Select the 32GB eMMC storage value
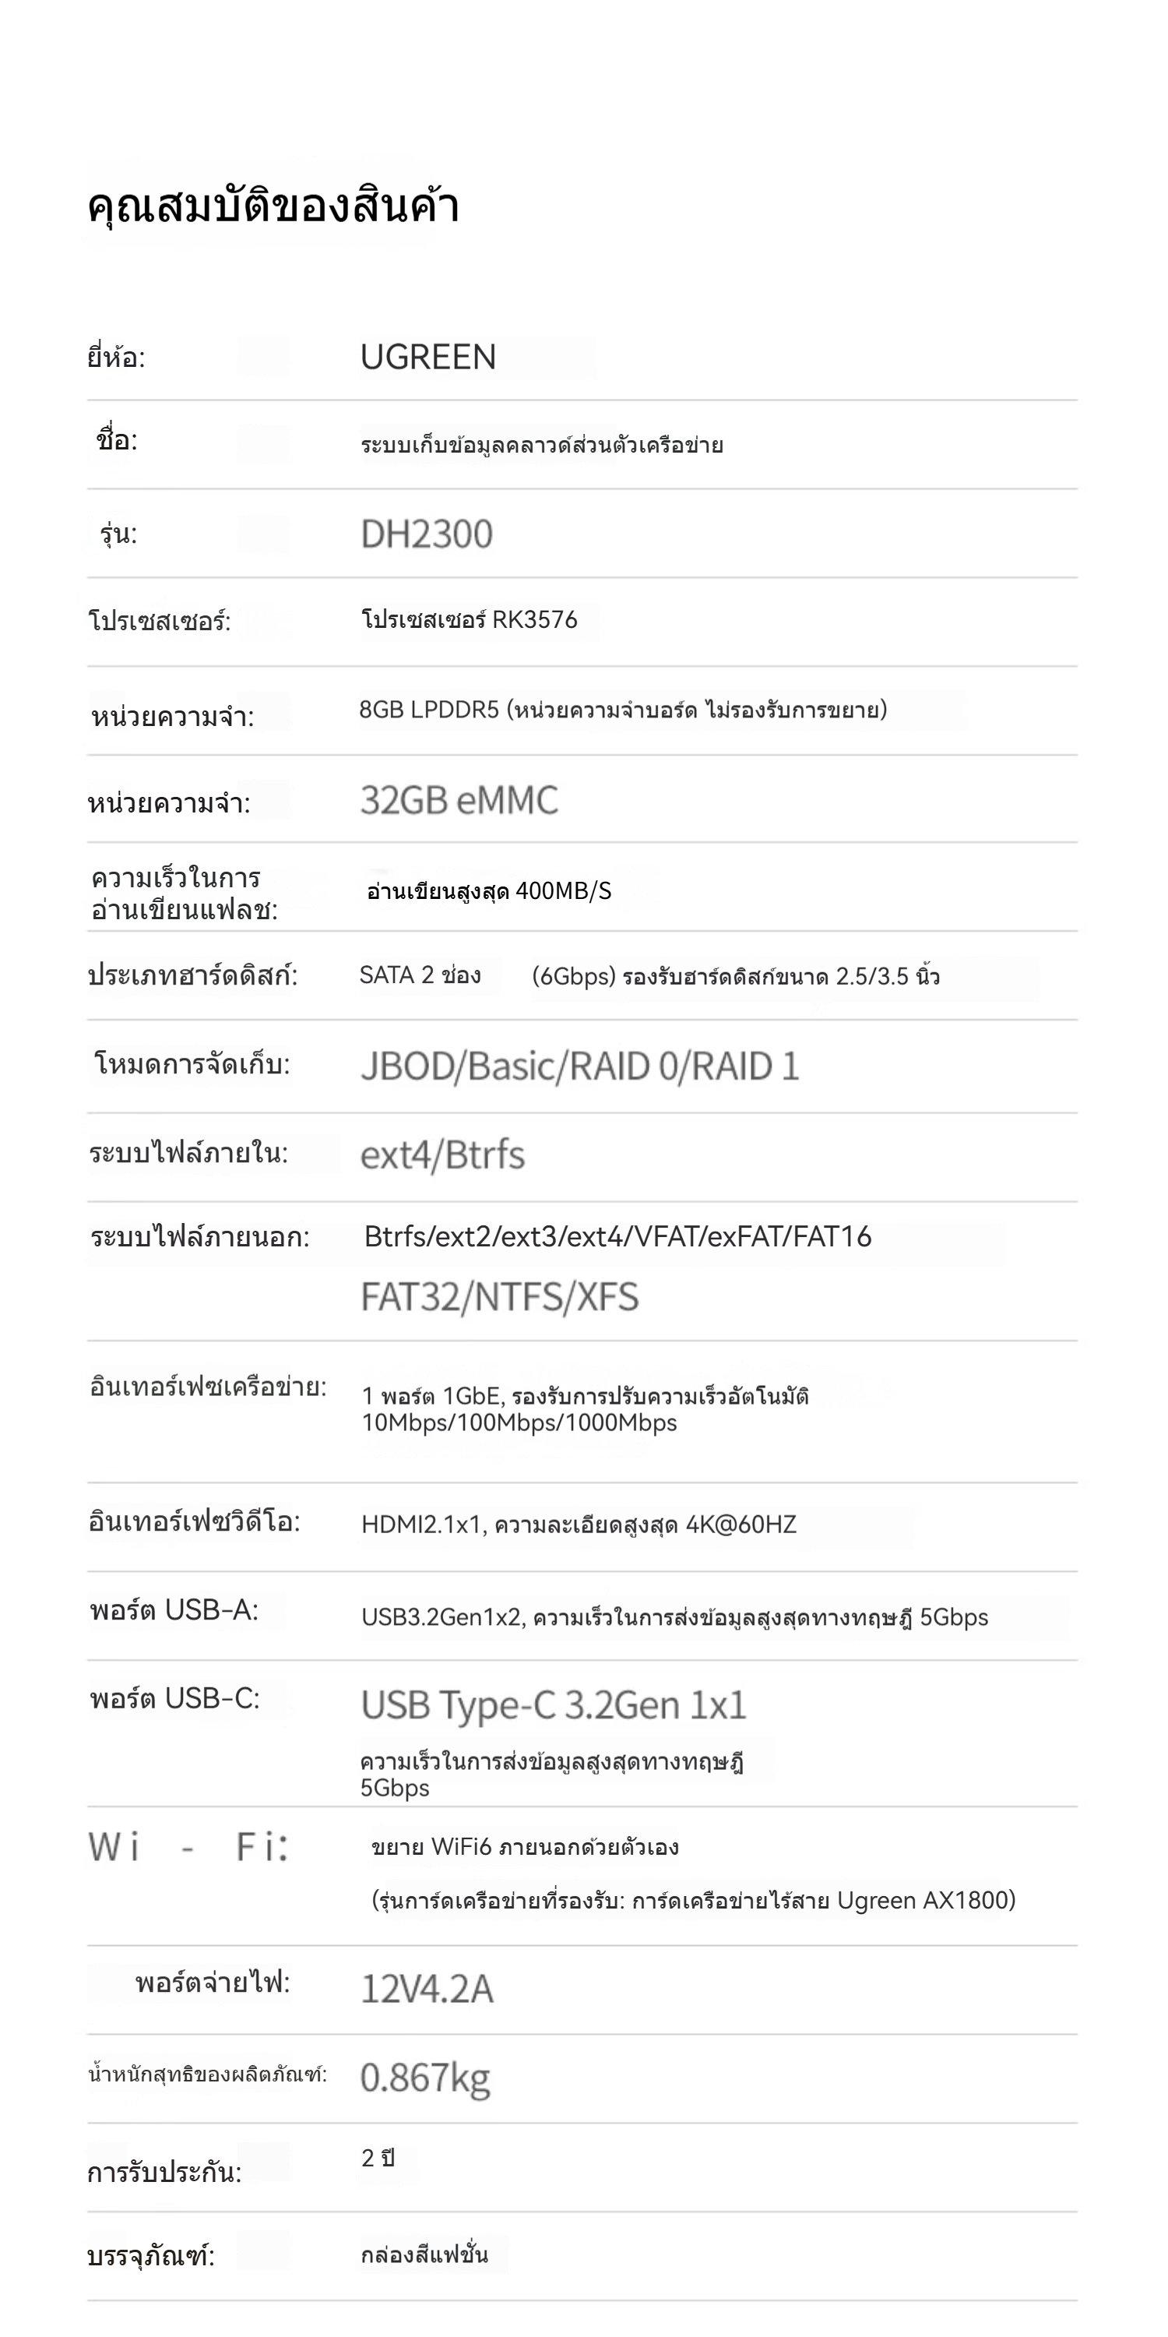 [x=459, y=799]
